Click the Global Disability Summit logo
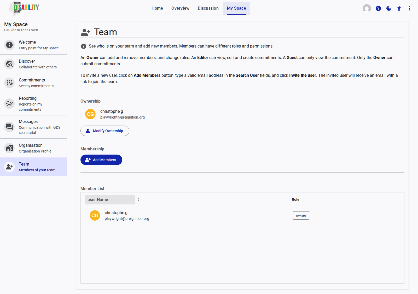The height and width of the screenshot is (294, 418). click(x=24, y=8)
